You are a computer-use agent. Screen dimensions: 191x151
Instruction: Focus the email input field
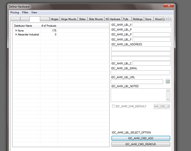140,73
